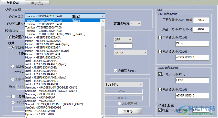Select Samsung - K9GBG08U0A option

click(63, 101)
